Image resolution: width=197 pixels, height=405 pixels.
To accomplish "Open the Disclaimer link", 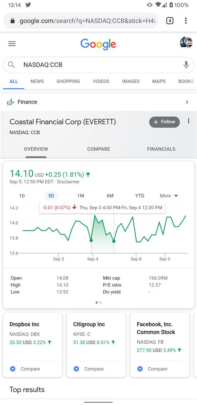I will [69, 182].
